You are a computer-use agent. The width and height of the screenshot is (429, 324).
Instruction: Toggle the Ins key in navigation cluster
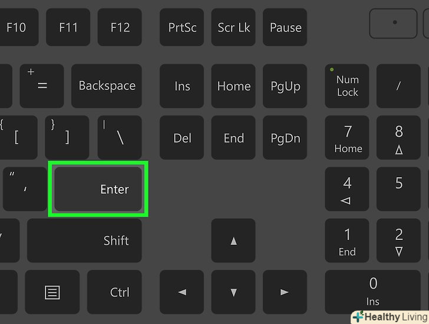pos(181,86)
